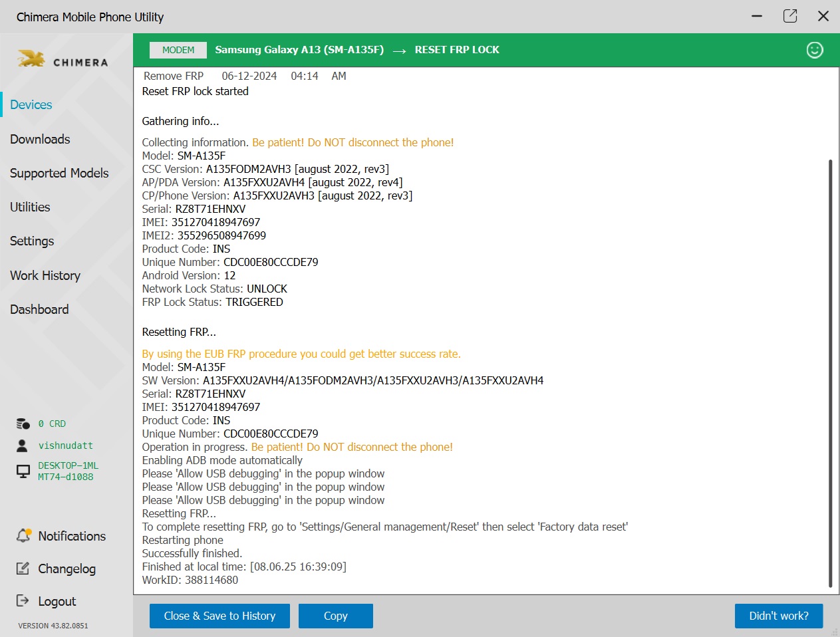The image size is (840, 637).
Task: Open the Changelog
Action: click(x=67, y=569)
